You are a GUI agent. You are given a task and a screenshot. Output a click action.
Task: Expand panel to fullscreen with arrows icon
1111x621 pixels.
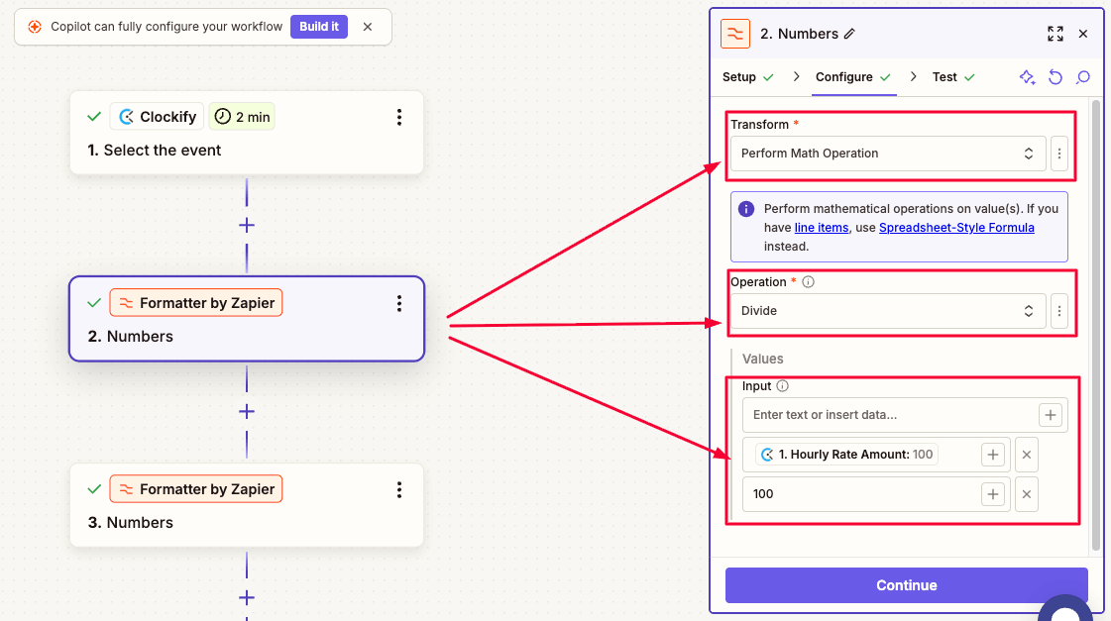(1055, 33)
